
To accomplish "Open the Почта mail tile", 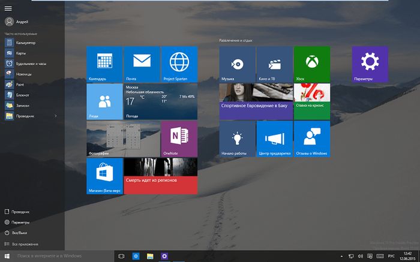I will (x=142, y=64).
